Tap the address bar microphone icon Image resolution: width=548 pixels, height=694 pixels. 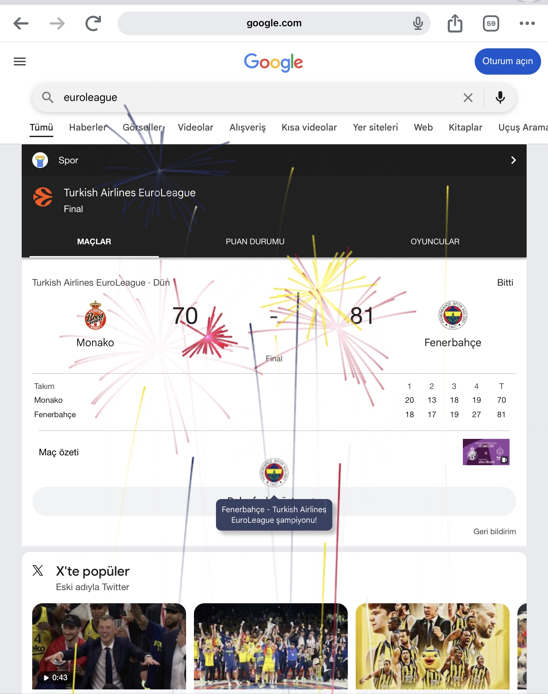click(418, 23)
